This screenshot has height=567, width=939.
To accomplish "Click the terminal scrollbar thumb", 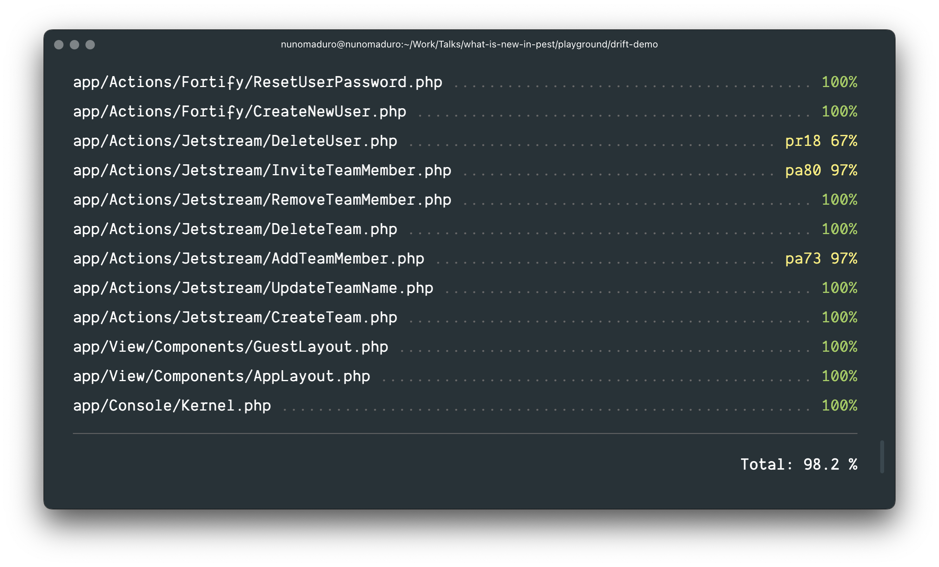I will (x=882, y=457).
